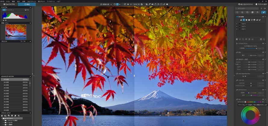Activate the Horizon leveling tool

(152, 4)
